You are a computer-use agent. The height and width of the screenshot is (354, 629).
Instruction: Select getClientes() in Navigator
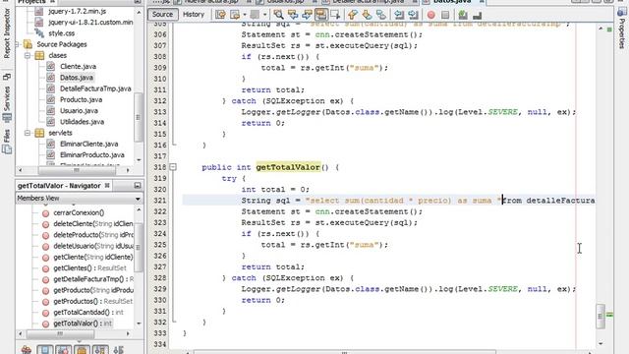pos(89,268)
